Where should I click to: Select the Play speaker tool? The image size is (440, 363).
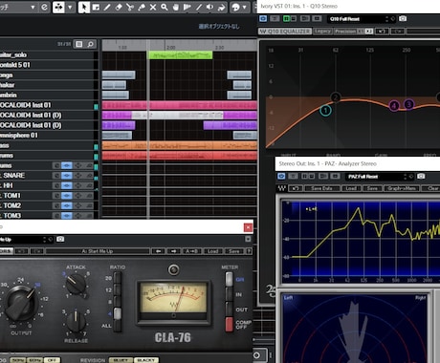point(210,8)
